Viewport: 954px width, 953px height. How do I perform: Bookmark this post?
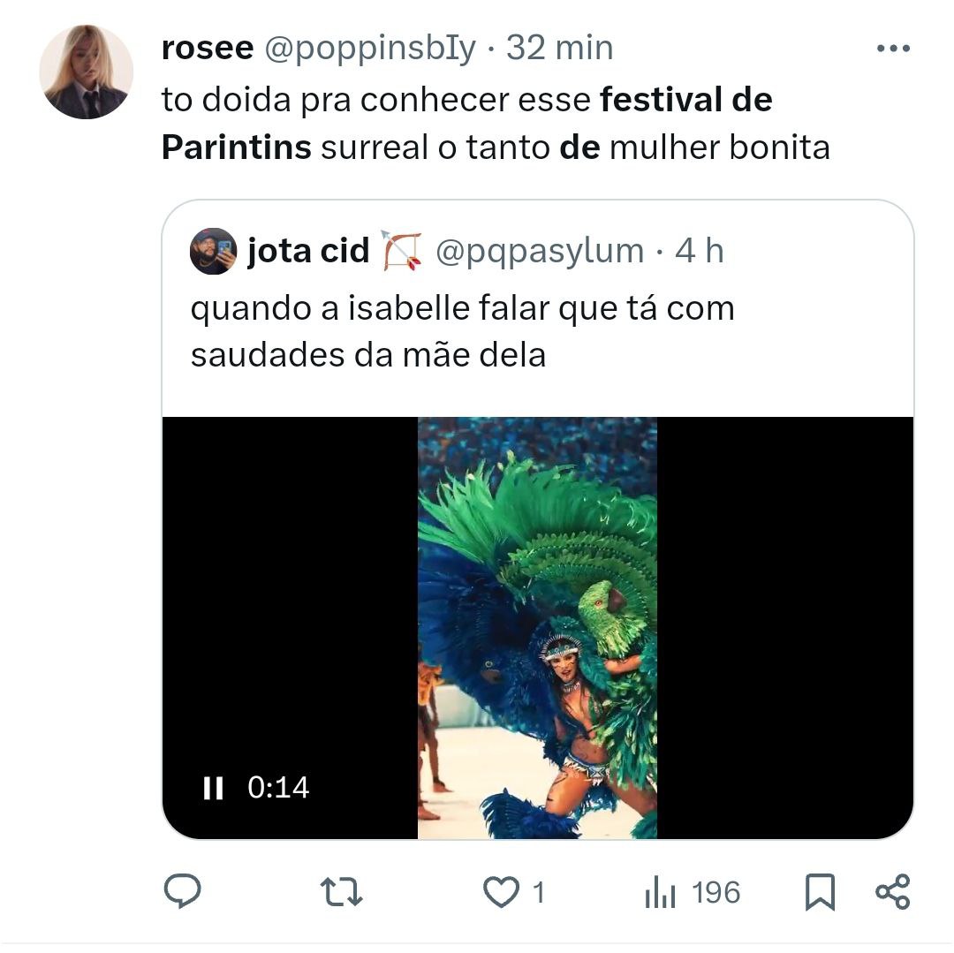(820, 892)
